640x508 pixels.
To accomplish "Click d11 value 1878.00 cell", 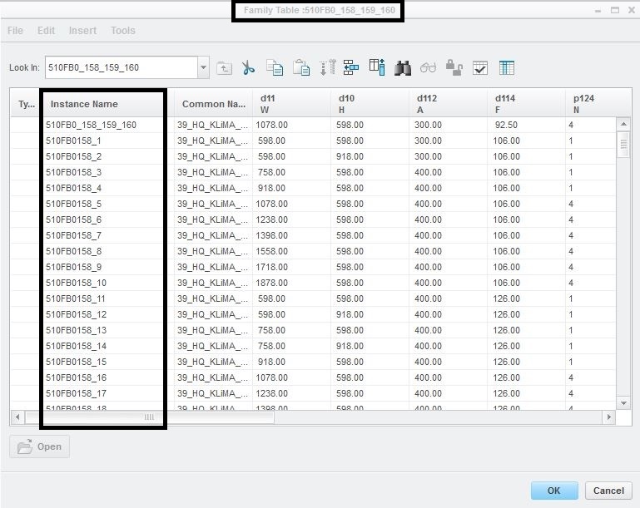I will point(272,283).
